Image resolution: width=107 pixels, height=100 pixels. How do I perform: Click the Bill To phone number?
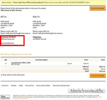pos(12,31)
